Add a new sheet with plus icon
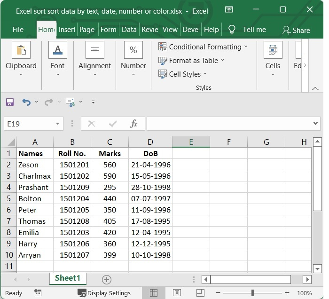 click(x=107, y=279)
